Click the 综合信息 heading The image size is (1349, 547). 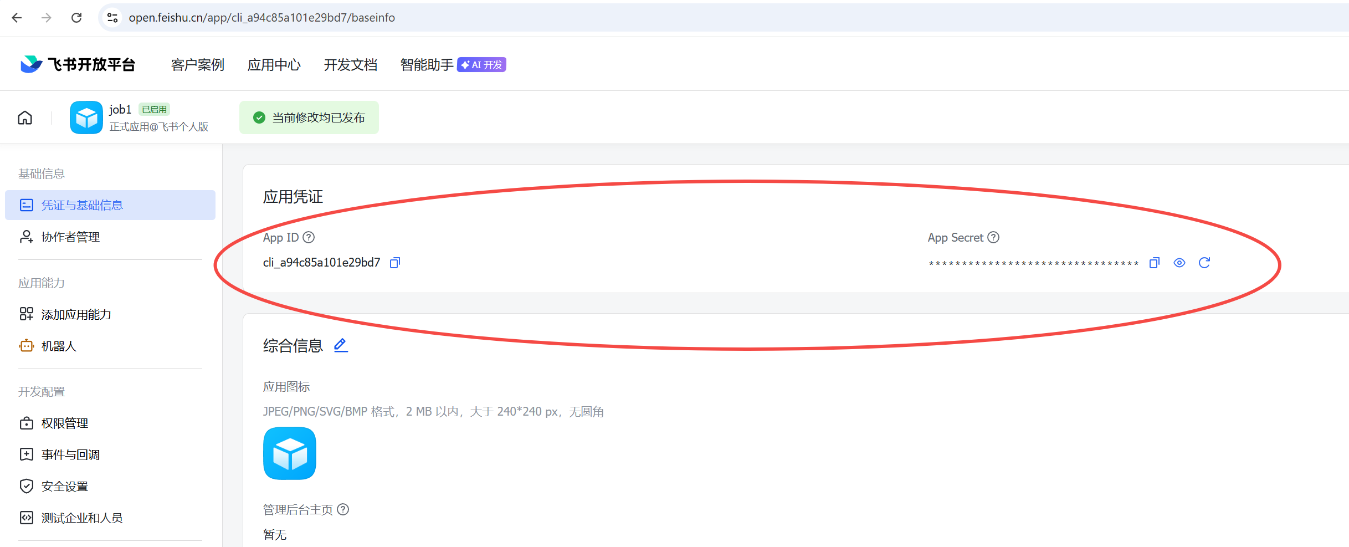[x=293, y=346]
